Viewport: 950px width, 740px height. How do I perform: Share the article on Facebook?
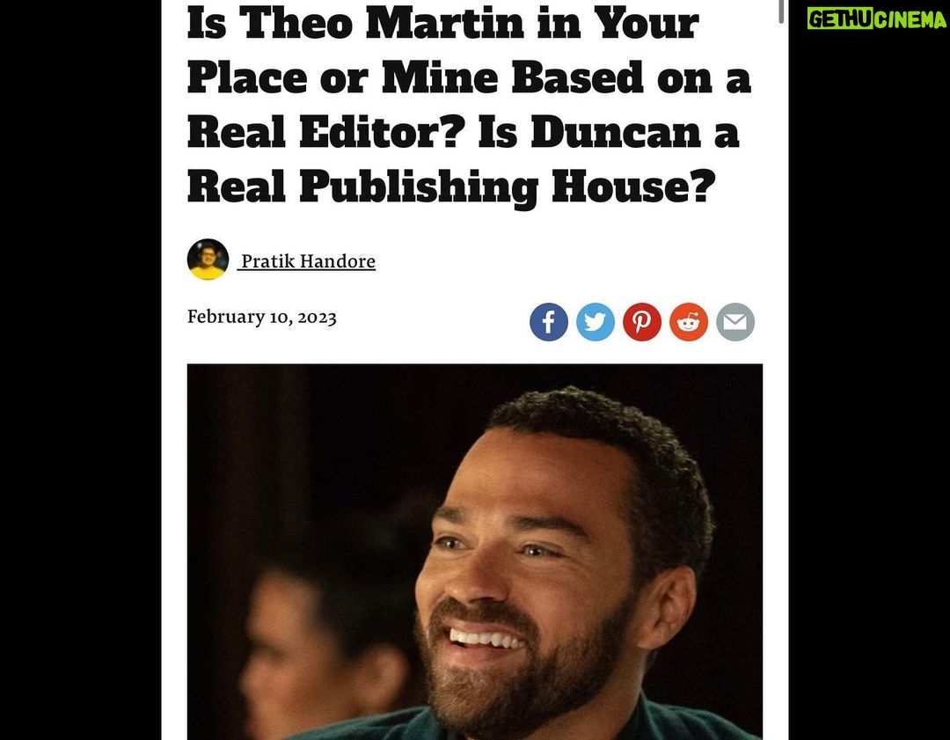[x=548, y=322]
